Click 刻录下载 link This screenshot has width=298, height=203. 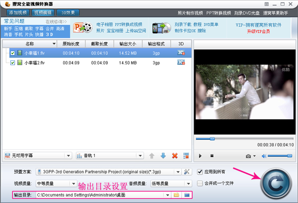183,24
